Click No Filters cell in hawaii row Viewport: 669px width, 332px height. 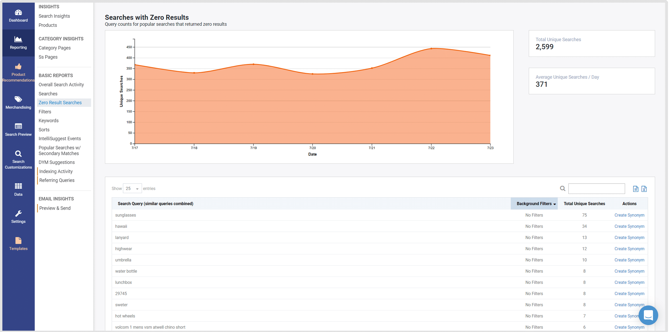[534, 226]
